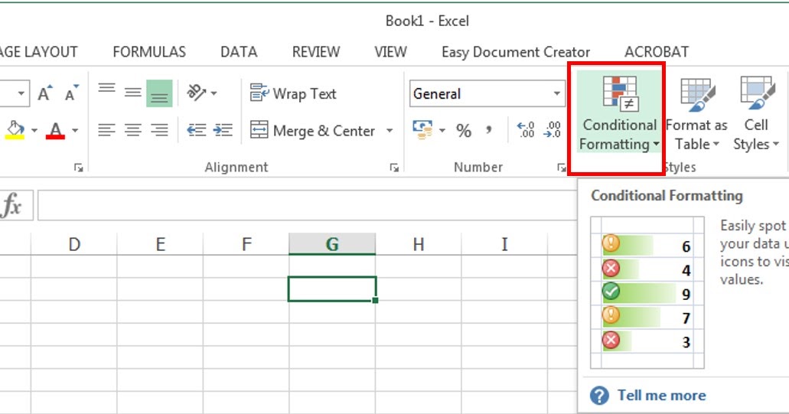Click into the formula bar
The image size is (789, 414).
pyautogui.click(x=307, y=205)
